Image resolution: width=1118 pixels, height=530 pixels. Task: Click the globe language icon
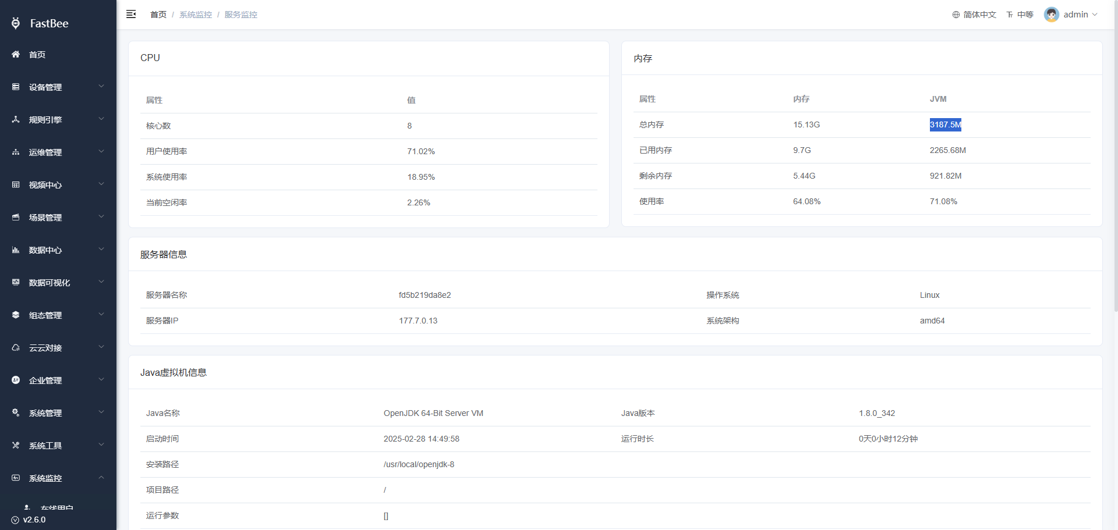coord(956,15)
